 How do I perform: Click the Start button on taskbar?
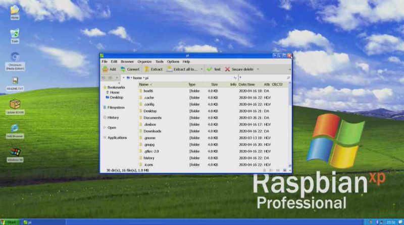9,222
